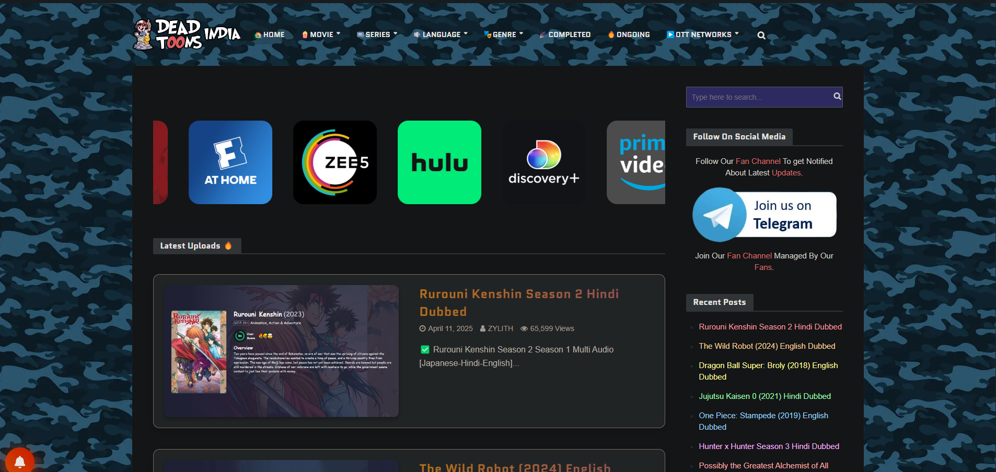Open recent post Possibly the Greatest Alchemist
Image resolution: width=996 pixels, height=472 pixels.
click(763, 466)
